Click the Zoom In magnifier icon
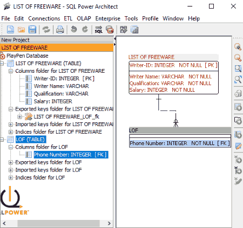The height and width of the screenshot is (228, 243). (x=238, y=47)
